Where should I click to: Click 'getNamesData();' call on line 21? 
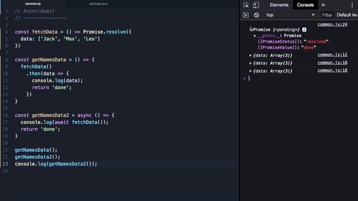(x=36, y=150)
